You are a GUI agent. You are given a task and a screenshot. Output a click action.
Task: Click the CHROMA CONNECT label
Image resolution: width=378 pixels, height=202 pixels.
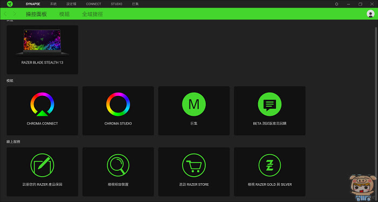coord(42,123)
